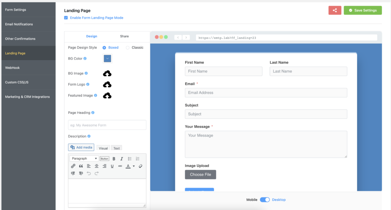Screen dimensions: 391x210
Task: Toggle bold formatting in description editor
Action: pos(114,158)
